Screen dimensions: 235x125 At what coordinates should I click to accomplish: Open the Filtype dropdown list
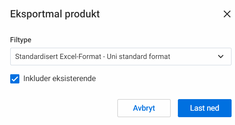[x=121, y=57]
